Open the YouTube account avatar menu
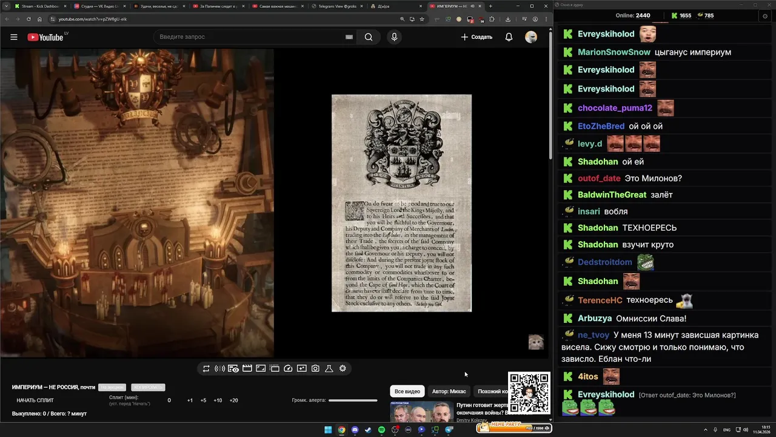This screenshot has width=776, height=437. click(x=531, y=37)
